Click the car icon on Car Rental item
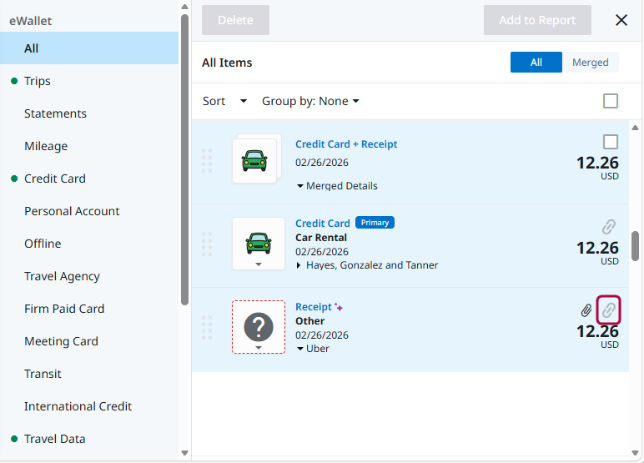 (259, 243)
